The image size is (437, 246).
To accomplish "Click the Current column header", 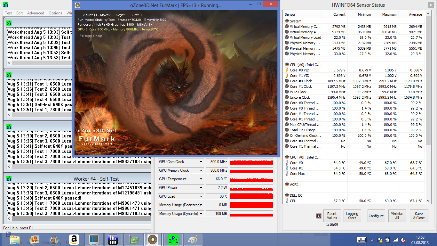I will (335, 14).
